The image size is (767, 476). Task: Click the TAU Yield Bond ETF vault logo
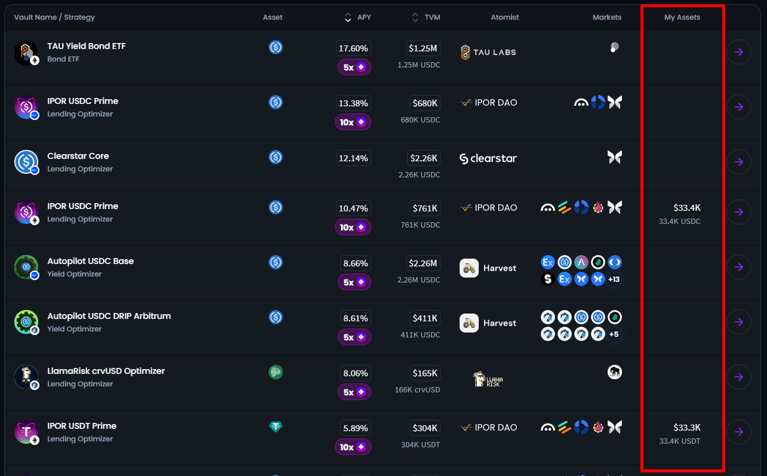[26, 53]
